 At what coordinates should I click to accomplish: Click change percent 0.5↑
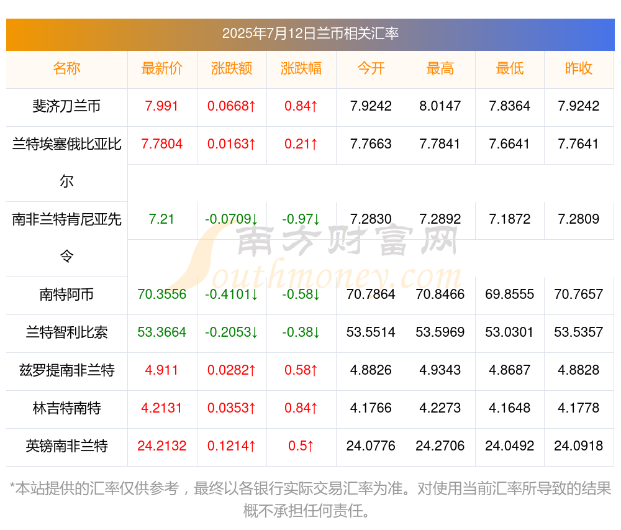301,446
